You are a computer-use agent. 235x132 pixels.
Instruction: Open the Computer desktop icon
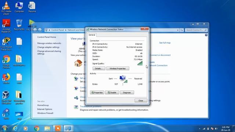click(19, 7)
